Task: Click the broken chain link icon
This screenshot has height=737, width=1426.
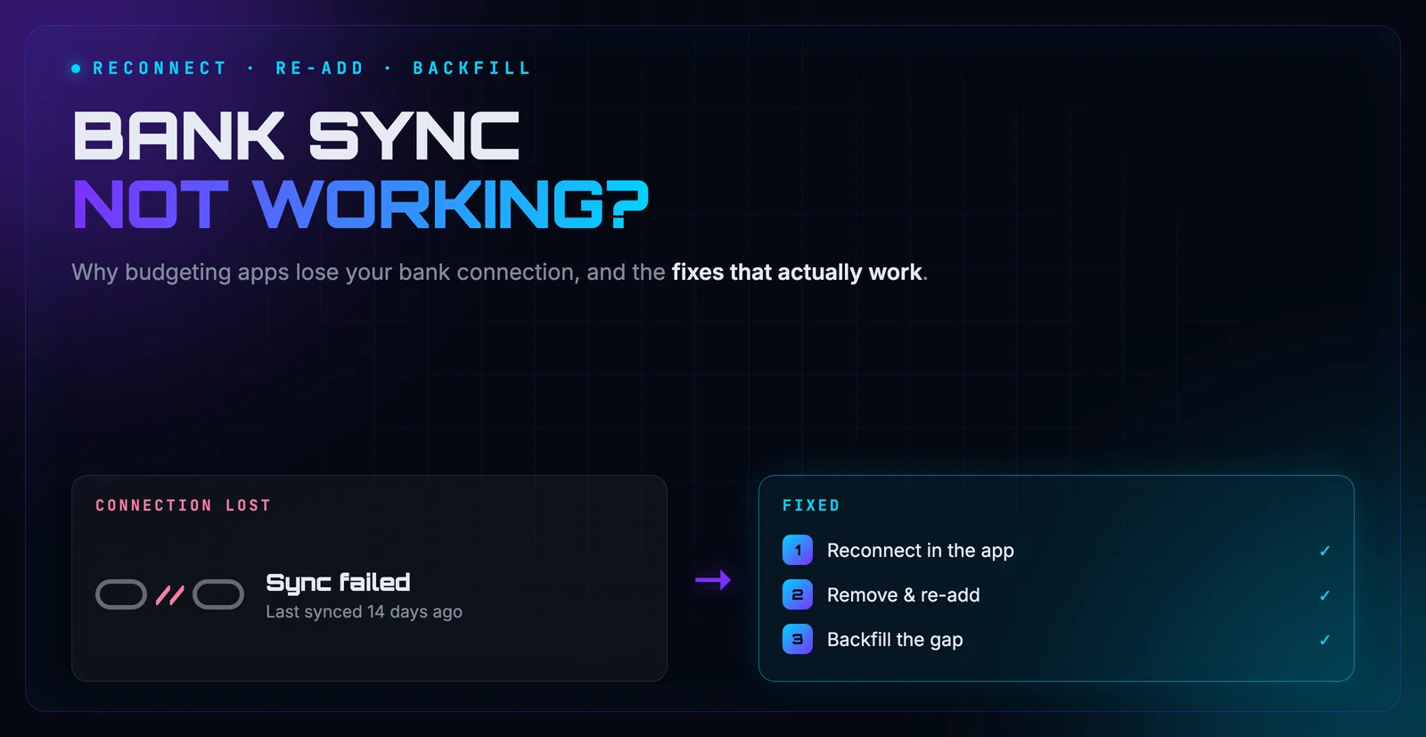Action: pos(169,594)
